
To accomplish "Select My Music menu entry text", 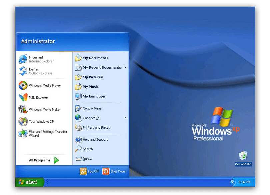I will coord(91,87).
